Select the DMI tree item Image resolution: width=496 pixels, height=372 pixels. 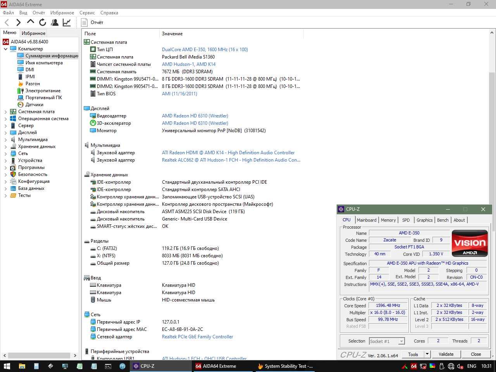(30, 70)
